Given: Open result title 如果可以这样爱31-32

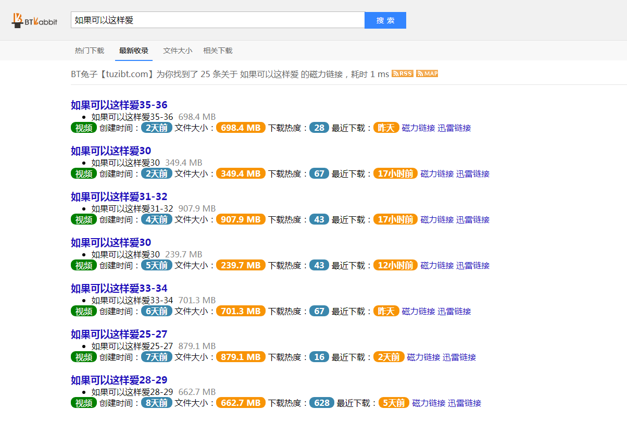Looking at the screenshot, I should click(x=119, y=197).
